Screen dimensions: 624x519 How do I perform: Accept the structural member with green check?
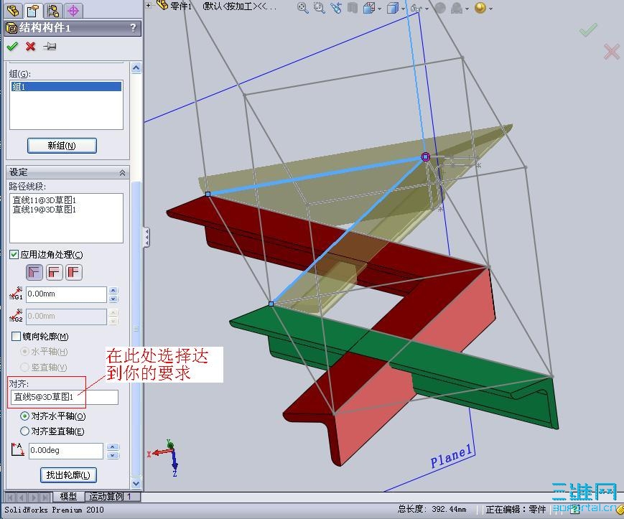(12, 47)
